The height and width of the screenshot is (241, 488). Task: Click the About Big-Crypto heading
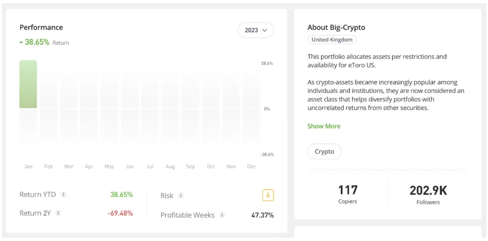click(x=336, y=28)
